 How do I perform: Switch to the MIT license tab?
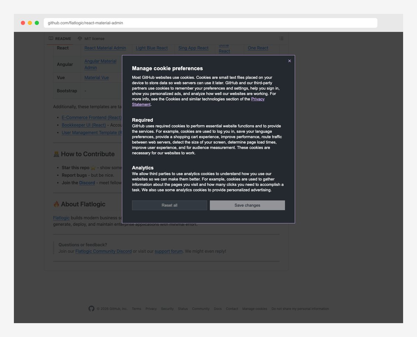coord(91,38)
